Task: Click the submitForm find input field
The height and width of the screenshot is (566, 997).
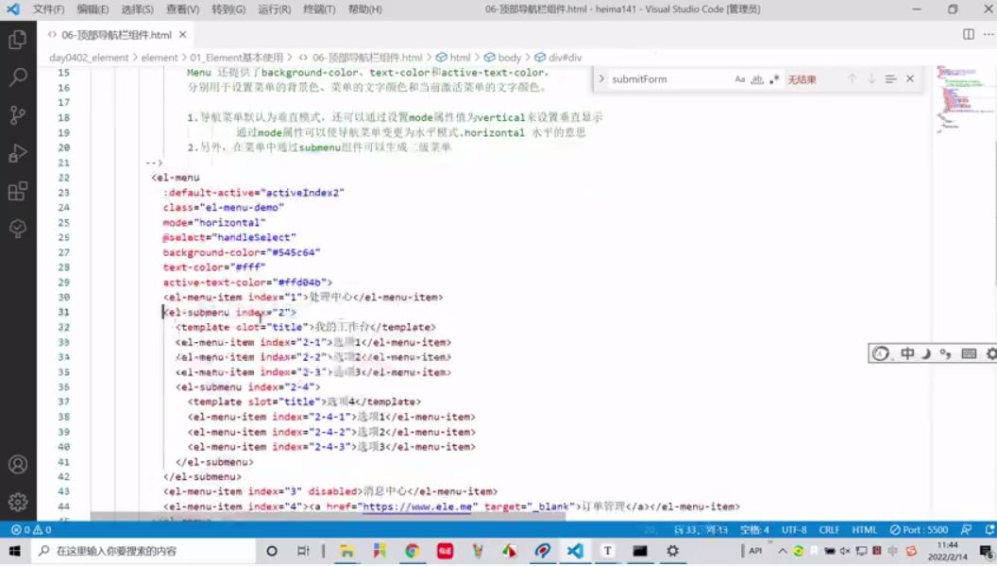Action: click(669, 79)
